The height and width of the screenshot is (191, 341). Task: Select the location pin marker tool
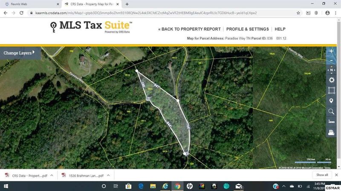[x=331, y=101]
